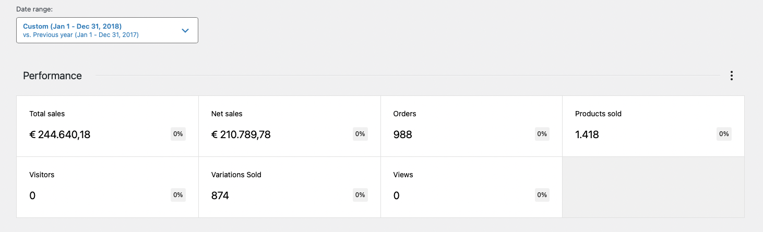Open the Products sold report card
763x232 pixels.
coord(653,126)
